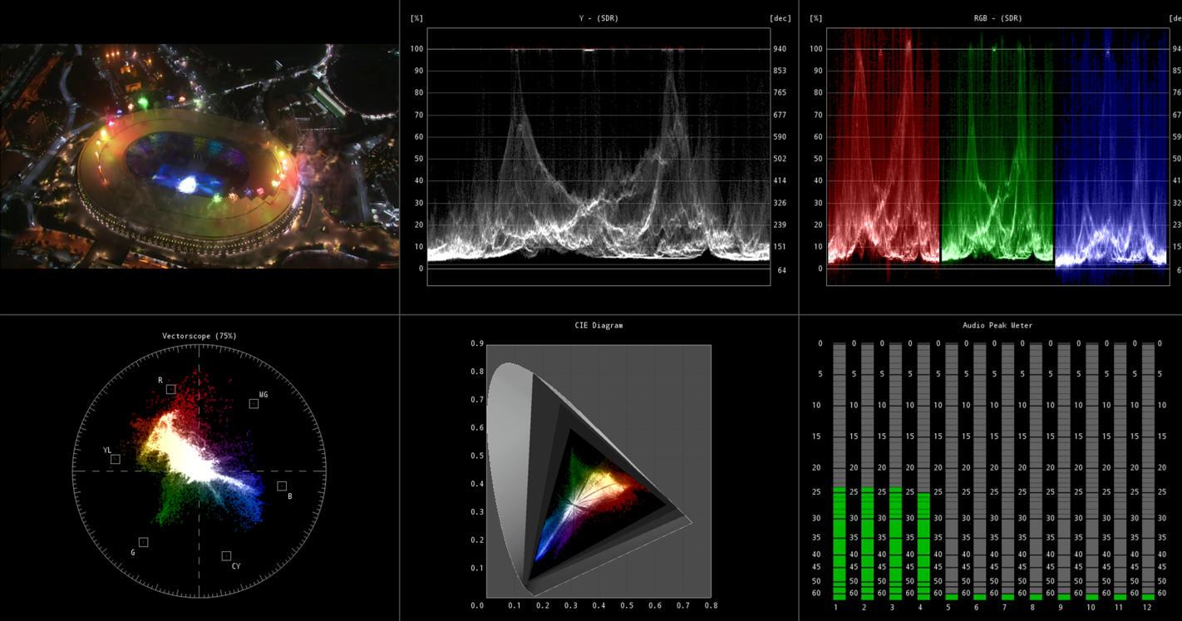Click the [dec] scale label on the Y waveform

pos(782,17)
